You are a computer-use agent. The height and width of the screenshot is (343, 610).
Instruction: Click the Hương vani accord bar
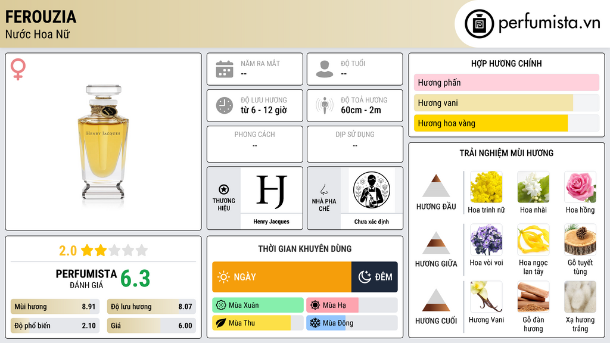click(506, 102)
